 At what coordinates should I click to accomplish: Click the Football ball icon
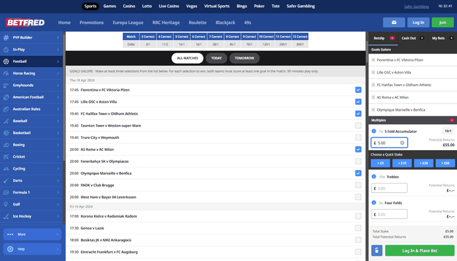click(6, 61)
